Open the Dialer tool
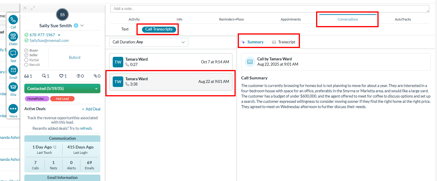 tap(13, 37)
